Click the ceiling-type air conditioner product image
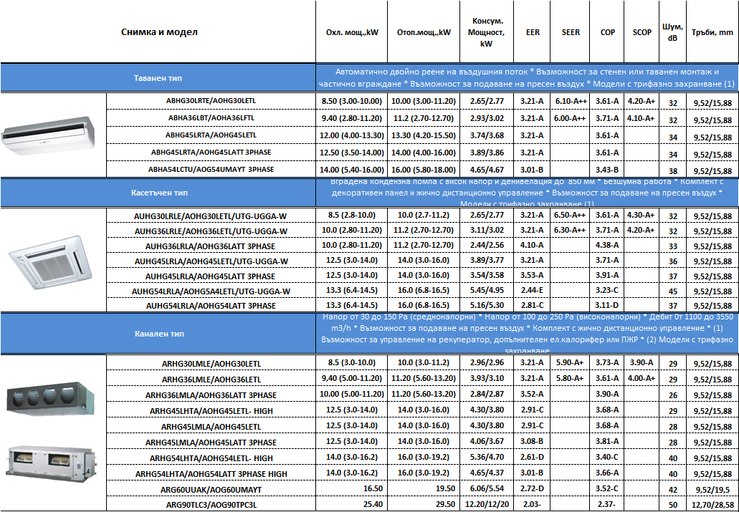This screenshot has width=739, height=512. [48, 136]
